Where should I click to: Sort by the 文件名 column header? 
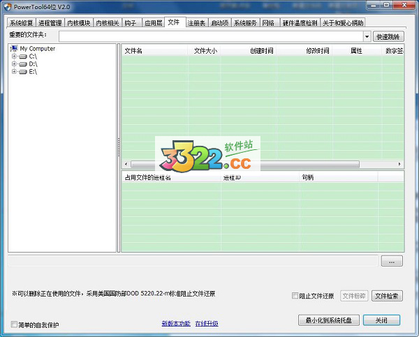[155, 51]
